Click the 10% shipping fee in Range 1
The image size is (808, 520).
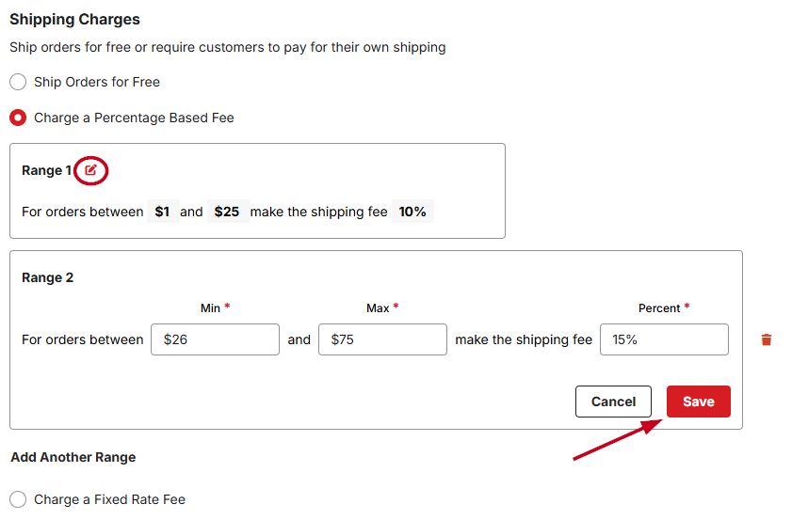[x=412, y=212]
